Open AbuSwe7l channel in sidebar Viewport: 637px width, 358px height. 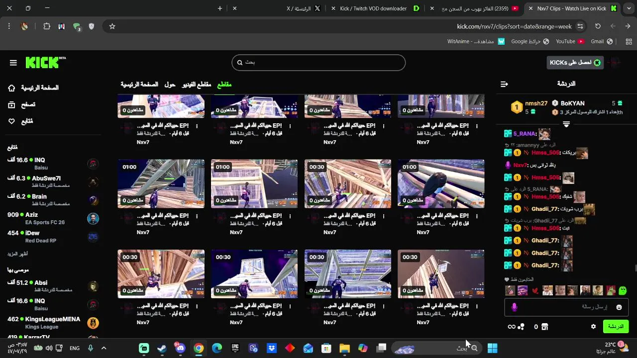coord(53,182)
